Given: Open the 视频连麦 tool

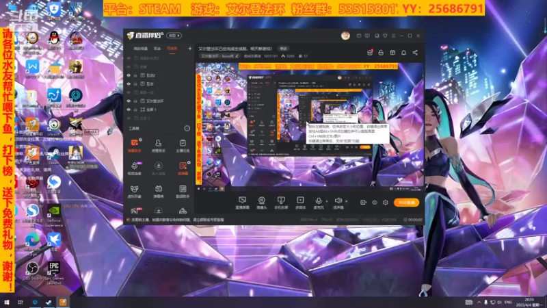Looking at the screenshot, I should click(134, 168).
